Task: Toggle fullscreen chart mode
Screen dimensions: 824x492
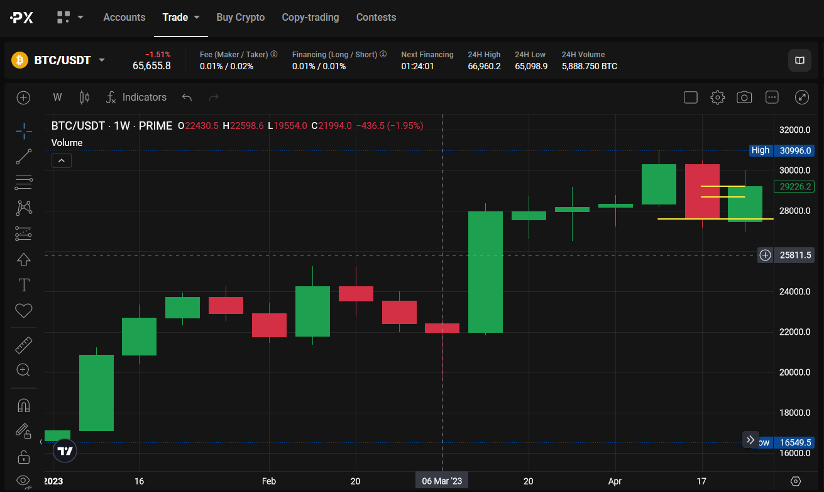Action: pos(801,98)
